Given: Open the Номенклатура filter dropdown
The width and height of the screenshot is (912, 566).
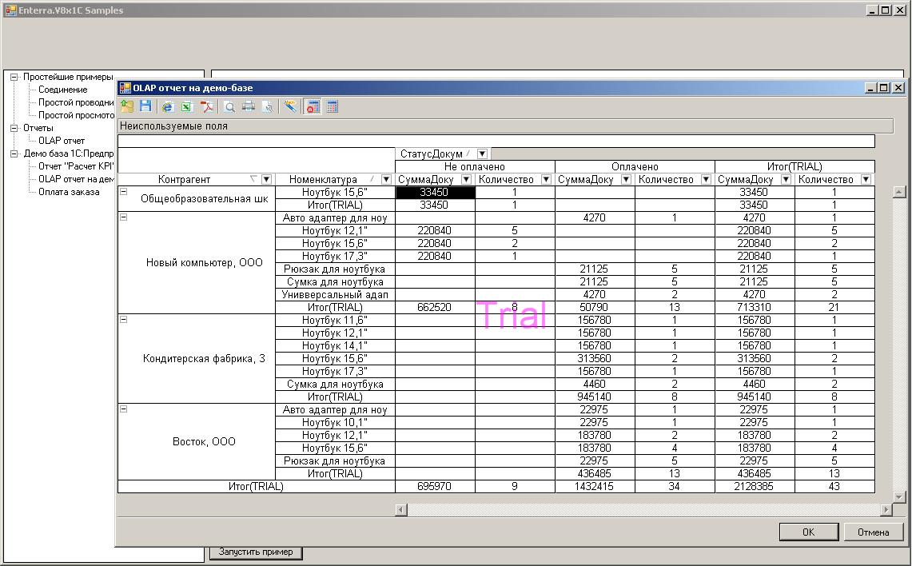Looking at the screenshot, I should (385, 179).
